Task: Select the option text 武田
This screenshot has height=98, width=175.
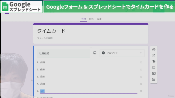Action: tap(42, 84)
